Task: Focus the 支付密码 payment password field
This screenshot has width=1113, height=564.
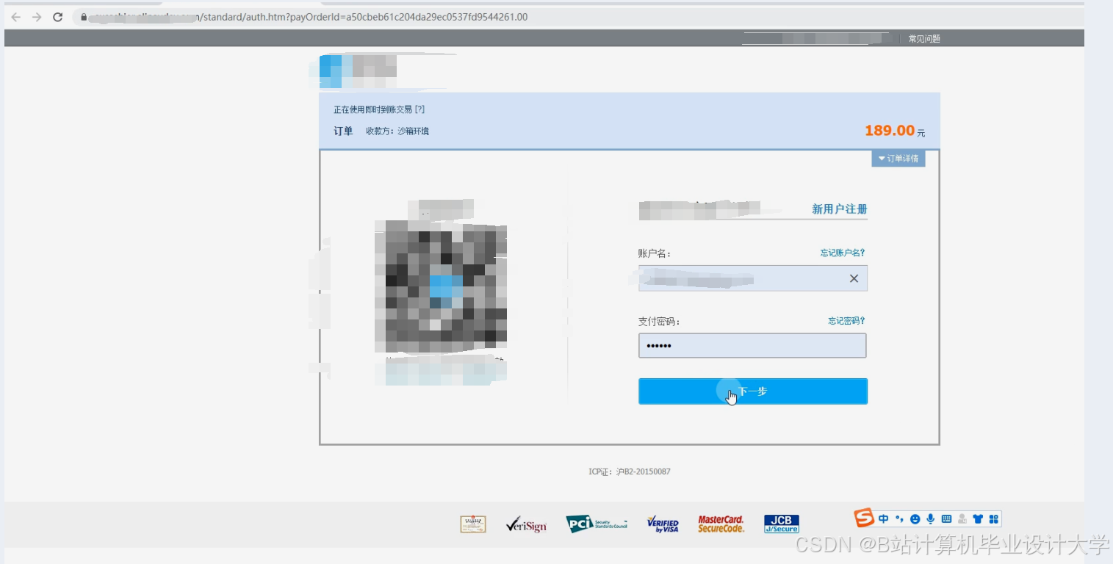Action: pos(752,346)
